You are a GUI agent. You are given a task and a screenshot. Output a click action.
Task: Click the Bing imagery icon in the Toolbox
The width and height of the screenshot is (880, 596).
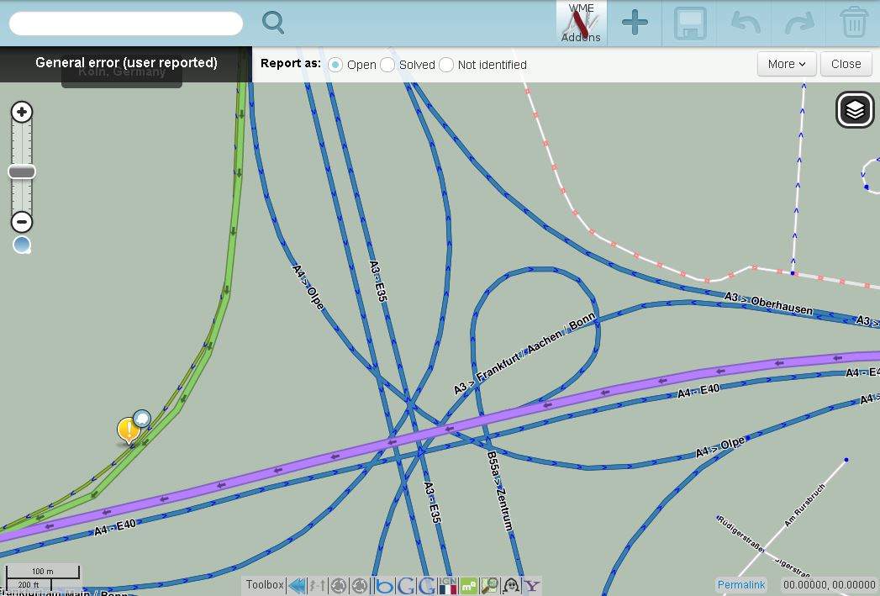click(x=385, y=585)
